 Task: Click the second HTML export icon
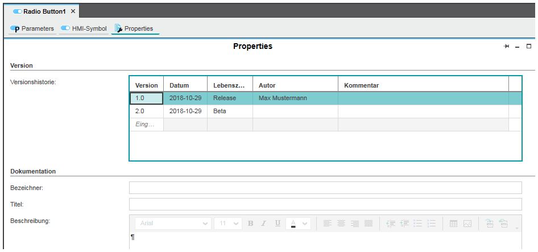[x=503, y=224]
